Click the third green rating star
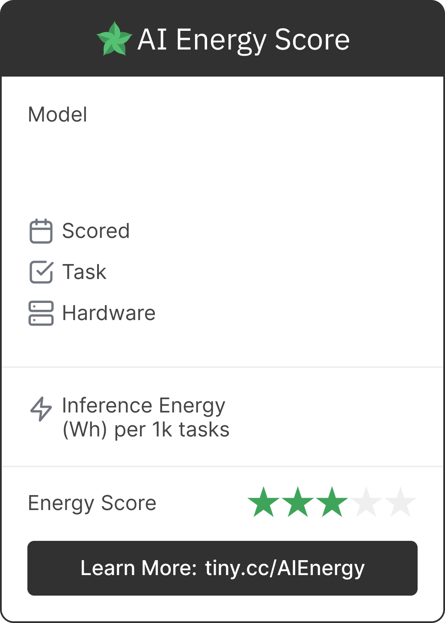This screenshot has width=445, height=623. tap(332, 502)
